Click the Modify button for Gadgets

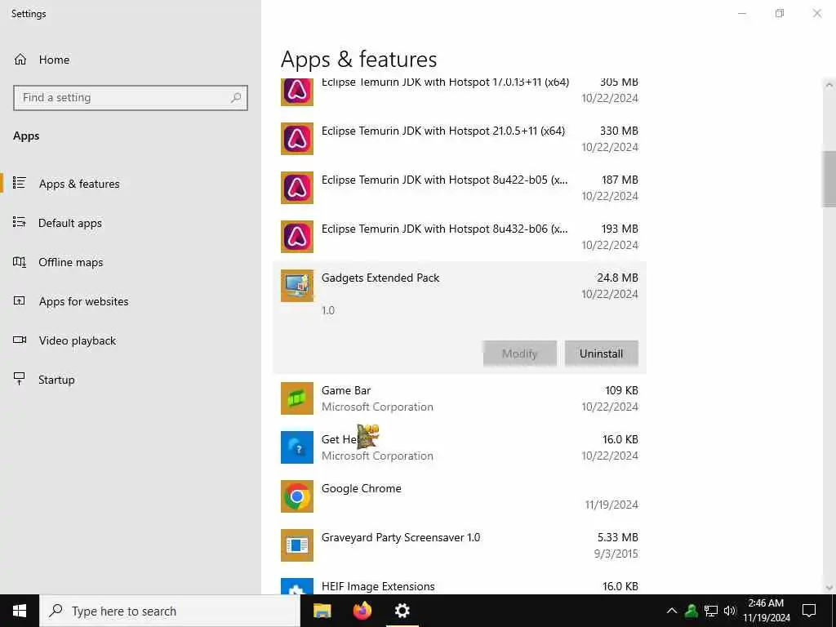point(520,354)
